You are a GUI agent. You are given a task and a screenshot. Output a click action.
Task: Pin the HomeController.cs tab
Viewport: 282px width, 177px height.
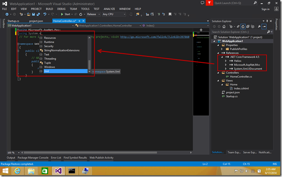[x=79, y=21]
